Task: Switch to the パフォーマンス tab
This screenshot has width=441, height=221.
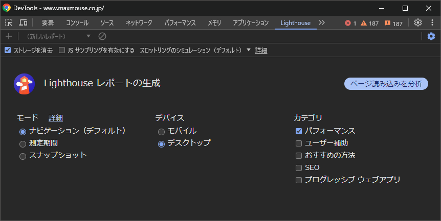Action: point(180,23)
